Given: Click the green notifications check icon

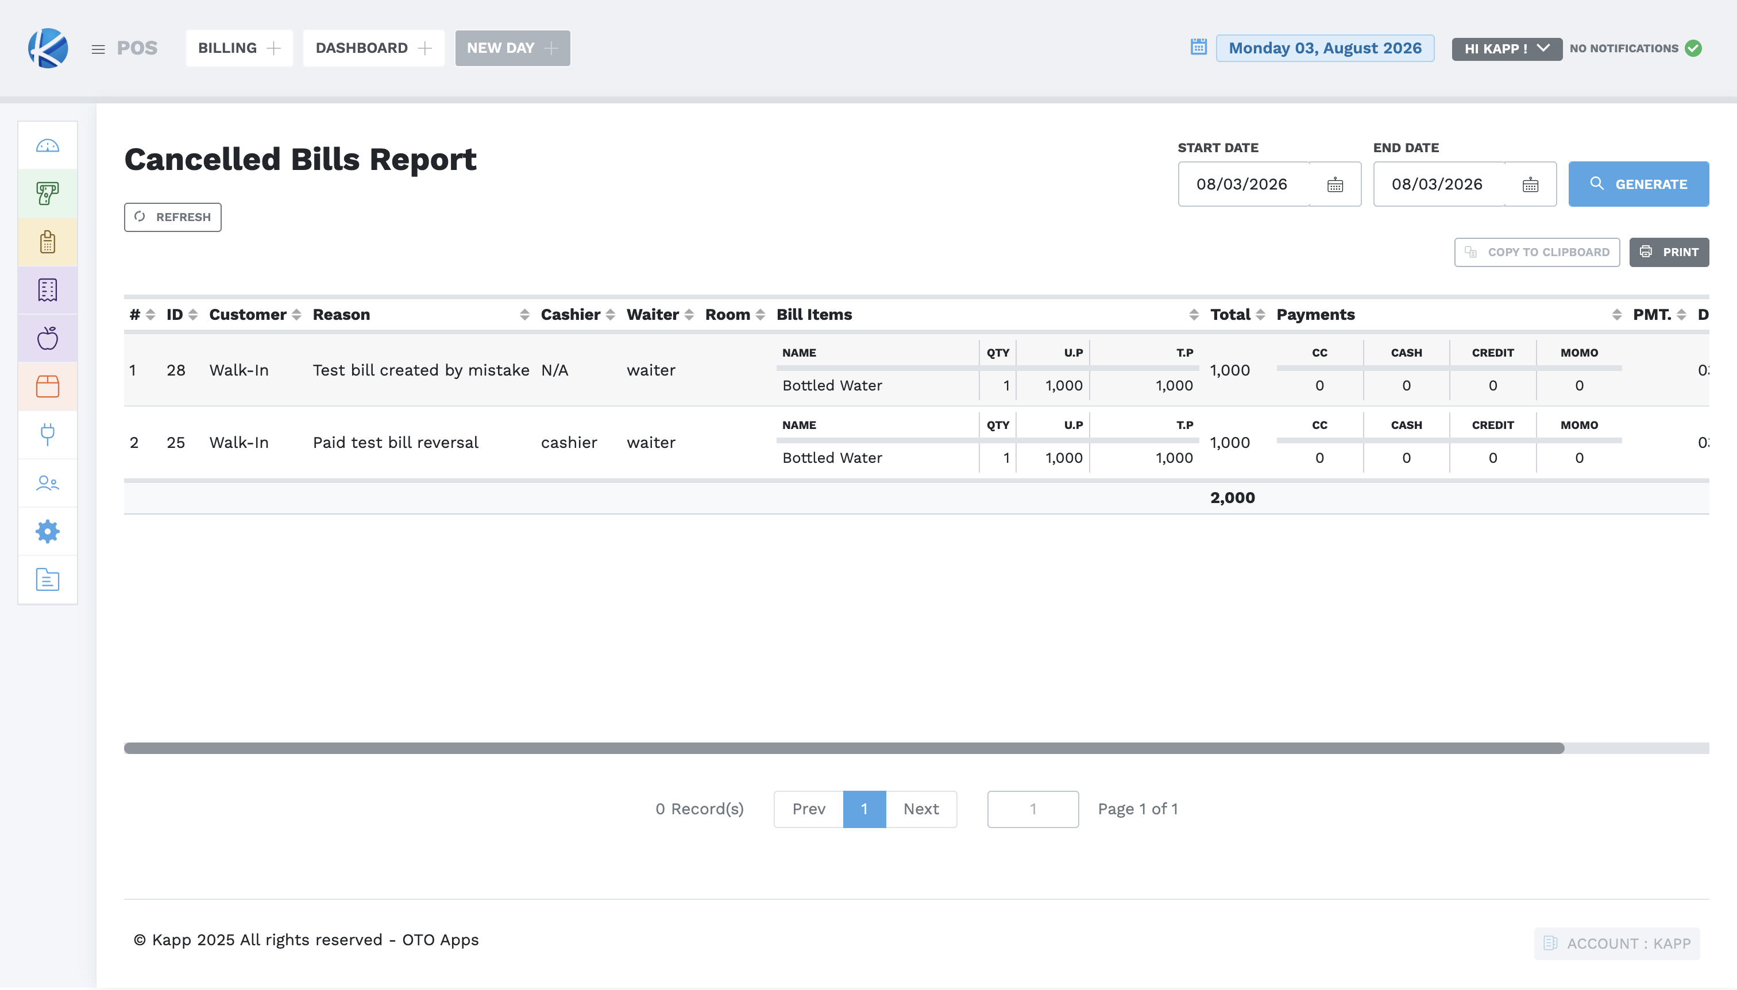Looking at the screenshot, I should [1693, 48].
